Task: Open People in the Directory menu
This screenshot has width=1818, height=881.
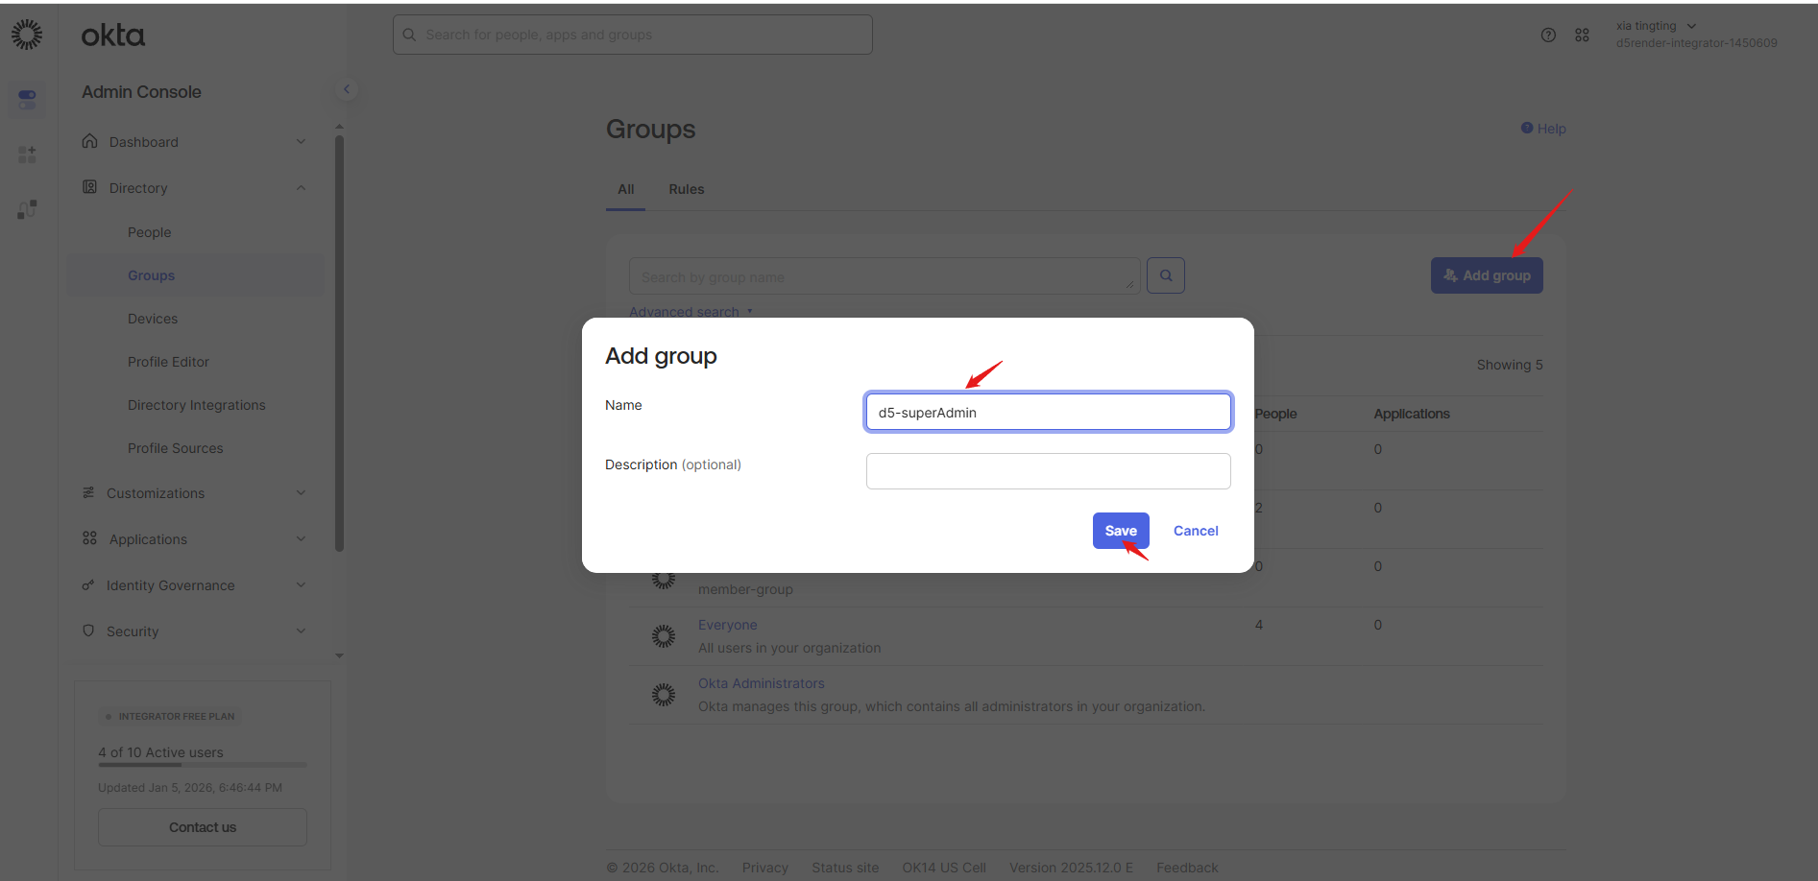Action: tap(150, 232)
